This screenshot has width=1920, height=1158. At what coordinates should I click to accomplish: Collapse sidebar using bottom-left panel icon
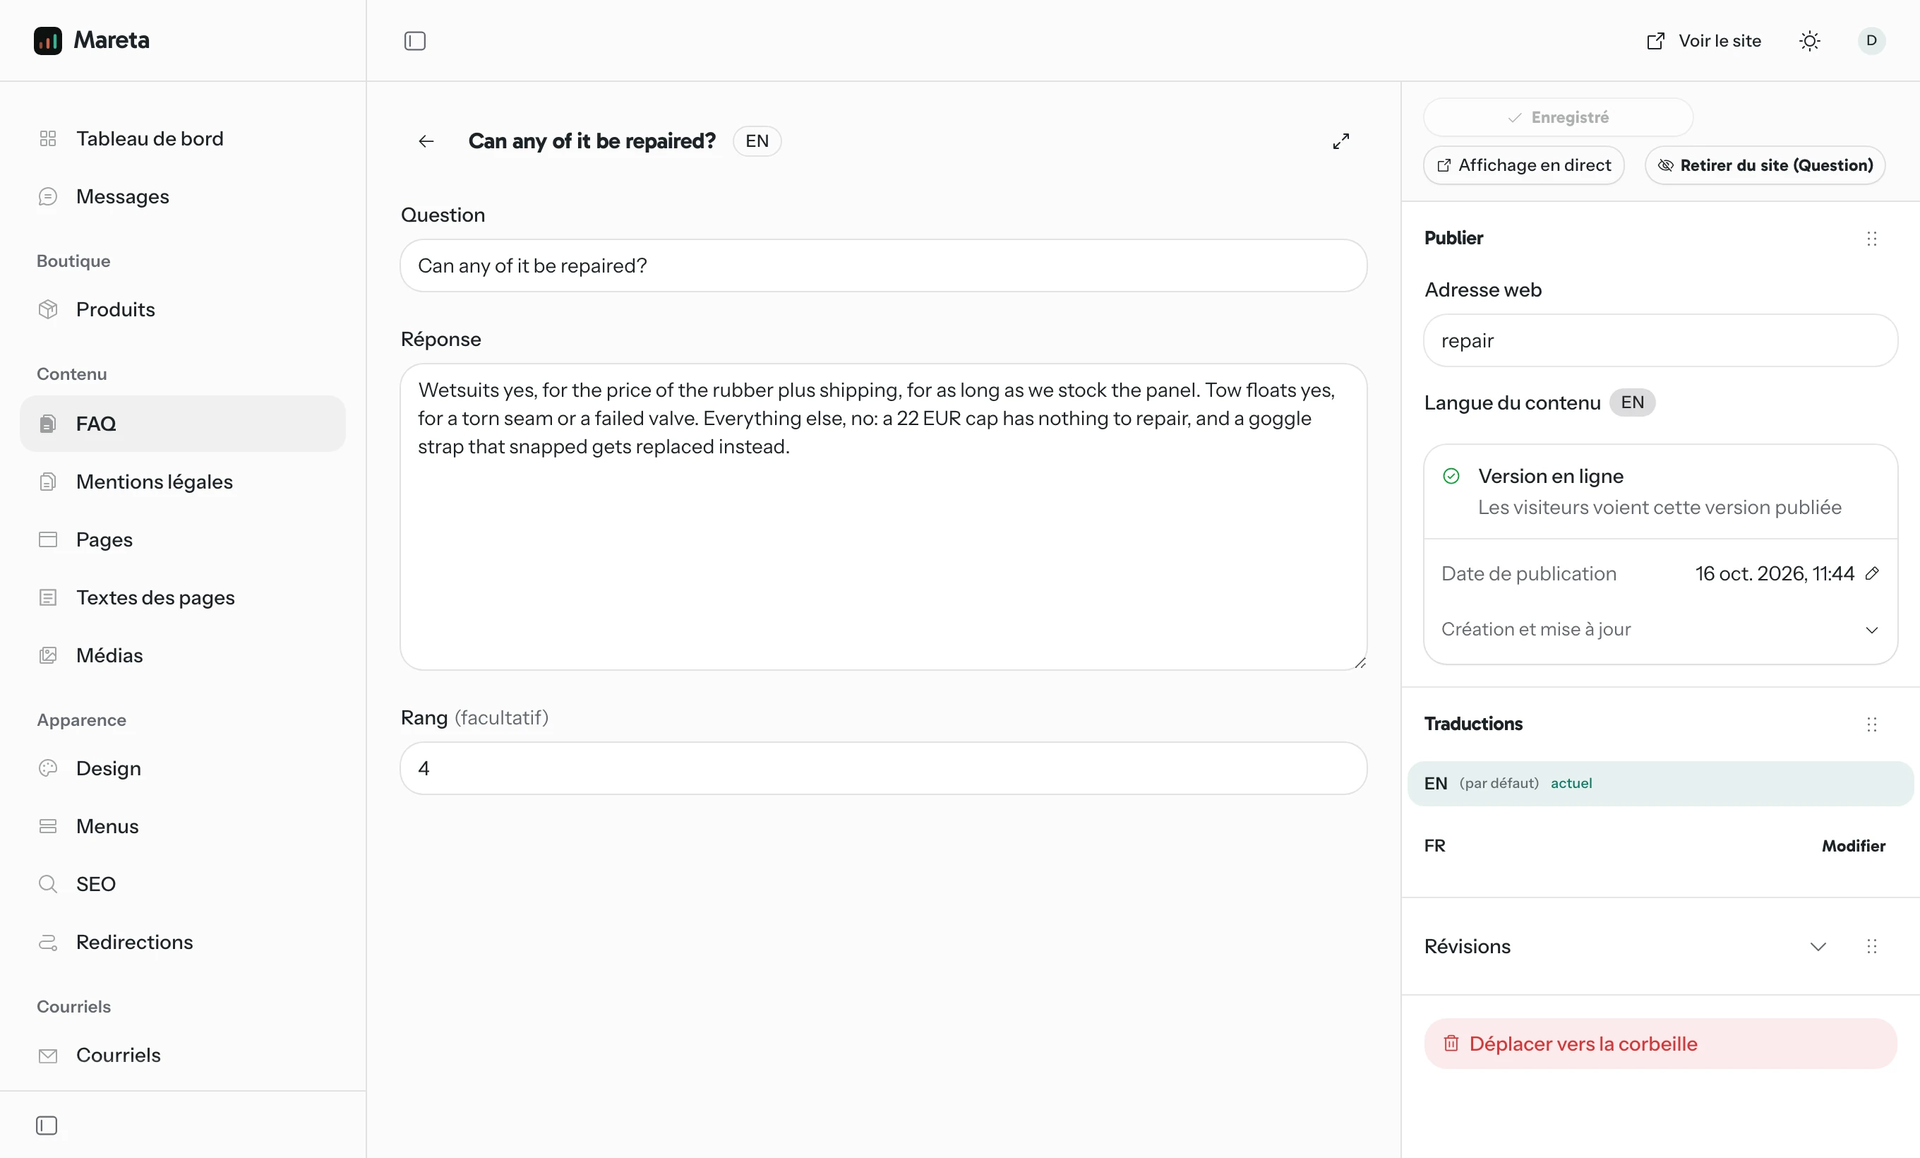click(47, 1126)
